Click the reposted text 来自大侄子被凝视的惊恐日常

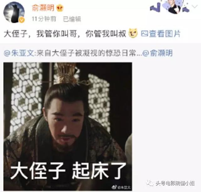86,53
